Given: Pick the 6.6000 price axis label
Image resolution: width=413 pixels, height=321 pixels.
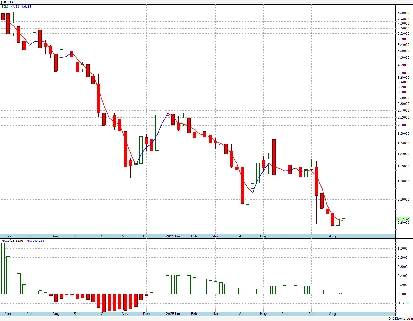Looking at the screenshot, I should (403, 28).
